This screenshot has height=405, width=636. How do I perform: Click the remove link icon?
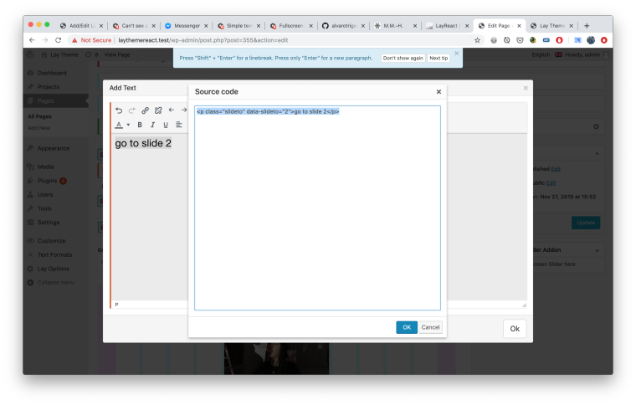(158, 110)
